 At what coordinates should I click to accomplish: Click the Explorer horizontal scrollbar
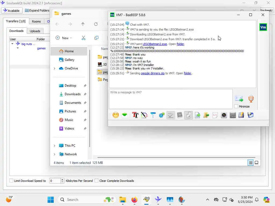point(176,157)
